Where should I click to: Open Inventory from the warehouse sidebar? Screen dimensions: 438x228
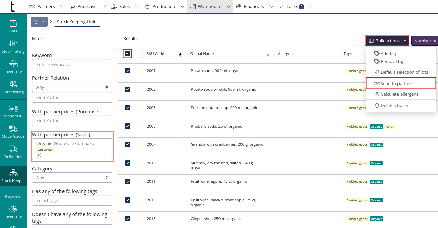[x=13, y=66]
